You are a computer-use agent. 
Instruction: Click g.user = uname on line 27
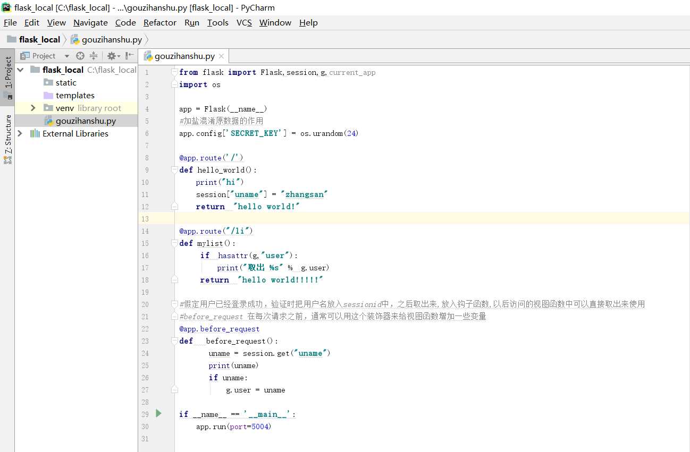click(x=255, y=389)
